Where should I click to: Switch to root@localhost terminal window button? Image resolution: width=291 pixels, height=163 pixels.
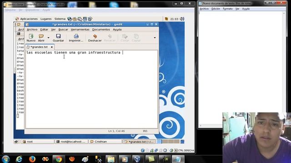[x=71, y=142]
